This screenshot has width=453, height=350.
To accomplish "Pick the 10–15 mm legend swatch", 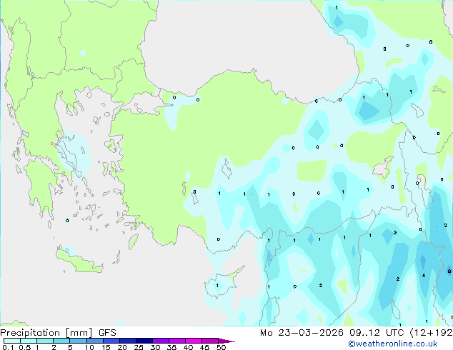I will click(x=94, y=341).
